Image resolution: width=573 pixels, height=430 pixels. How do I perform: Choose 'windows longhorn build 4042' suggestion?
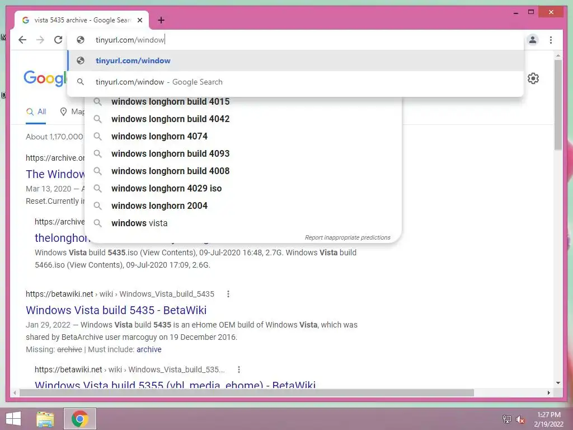tap(243, 119)
